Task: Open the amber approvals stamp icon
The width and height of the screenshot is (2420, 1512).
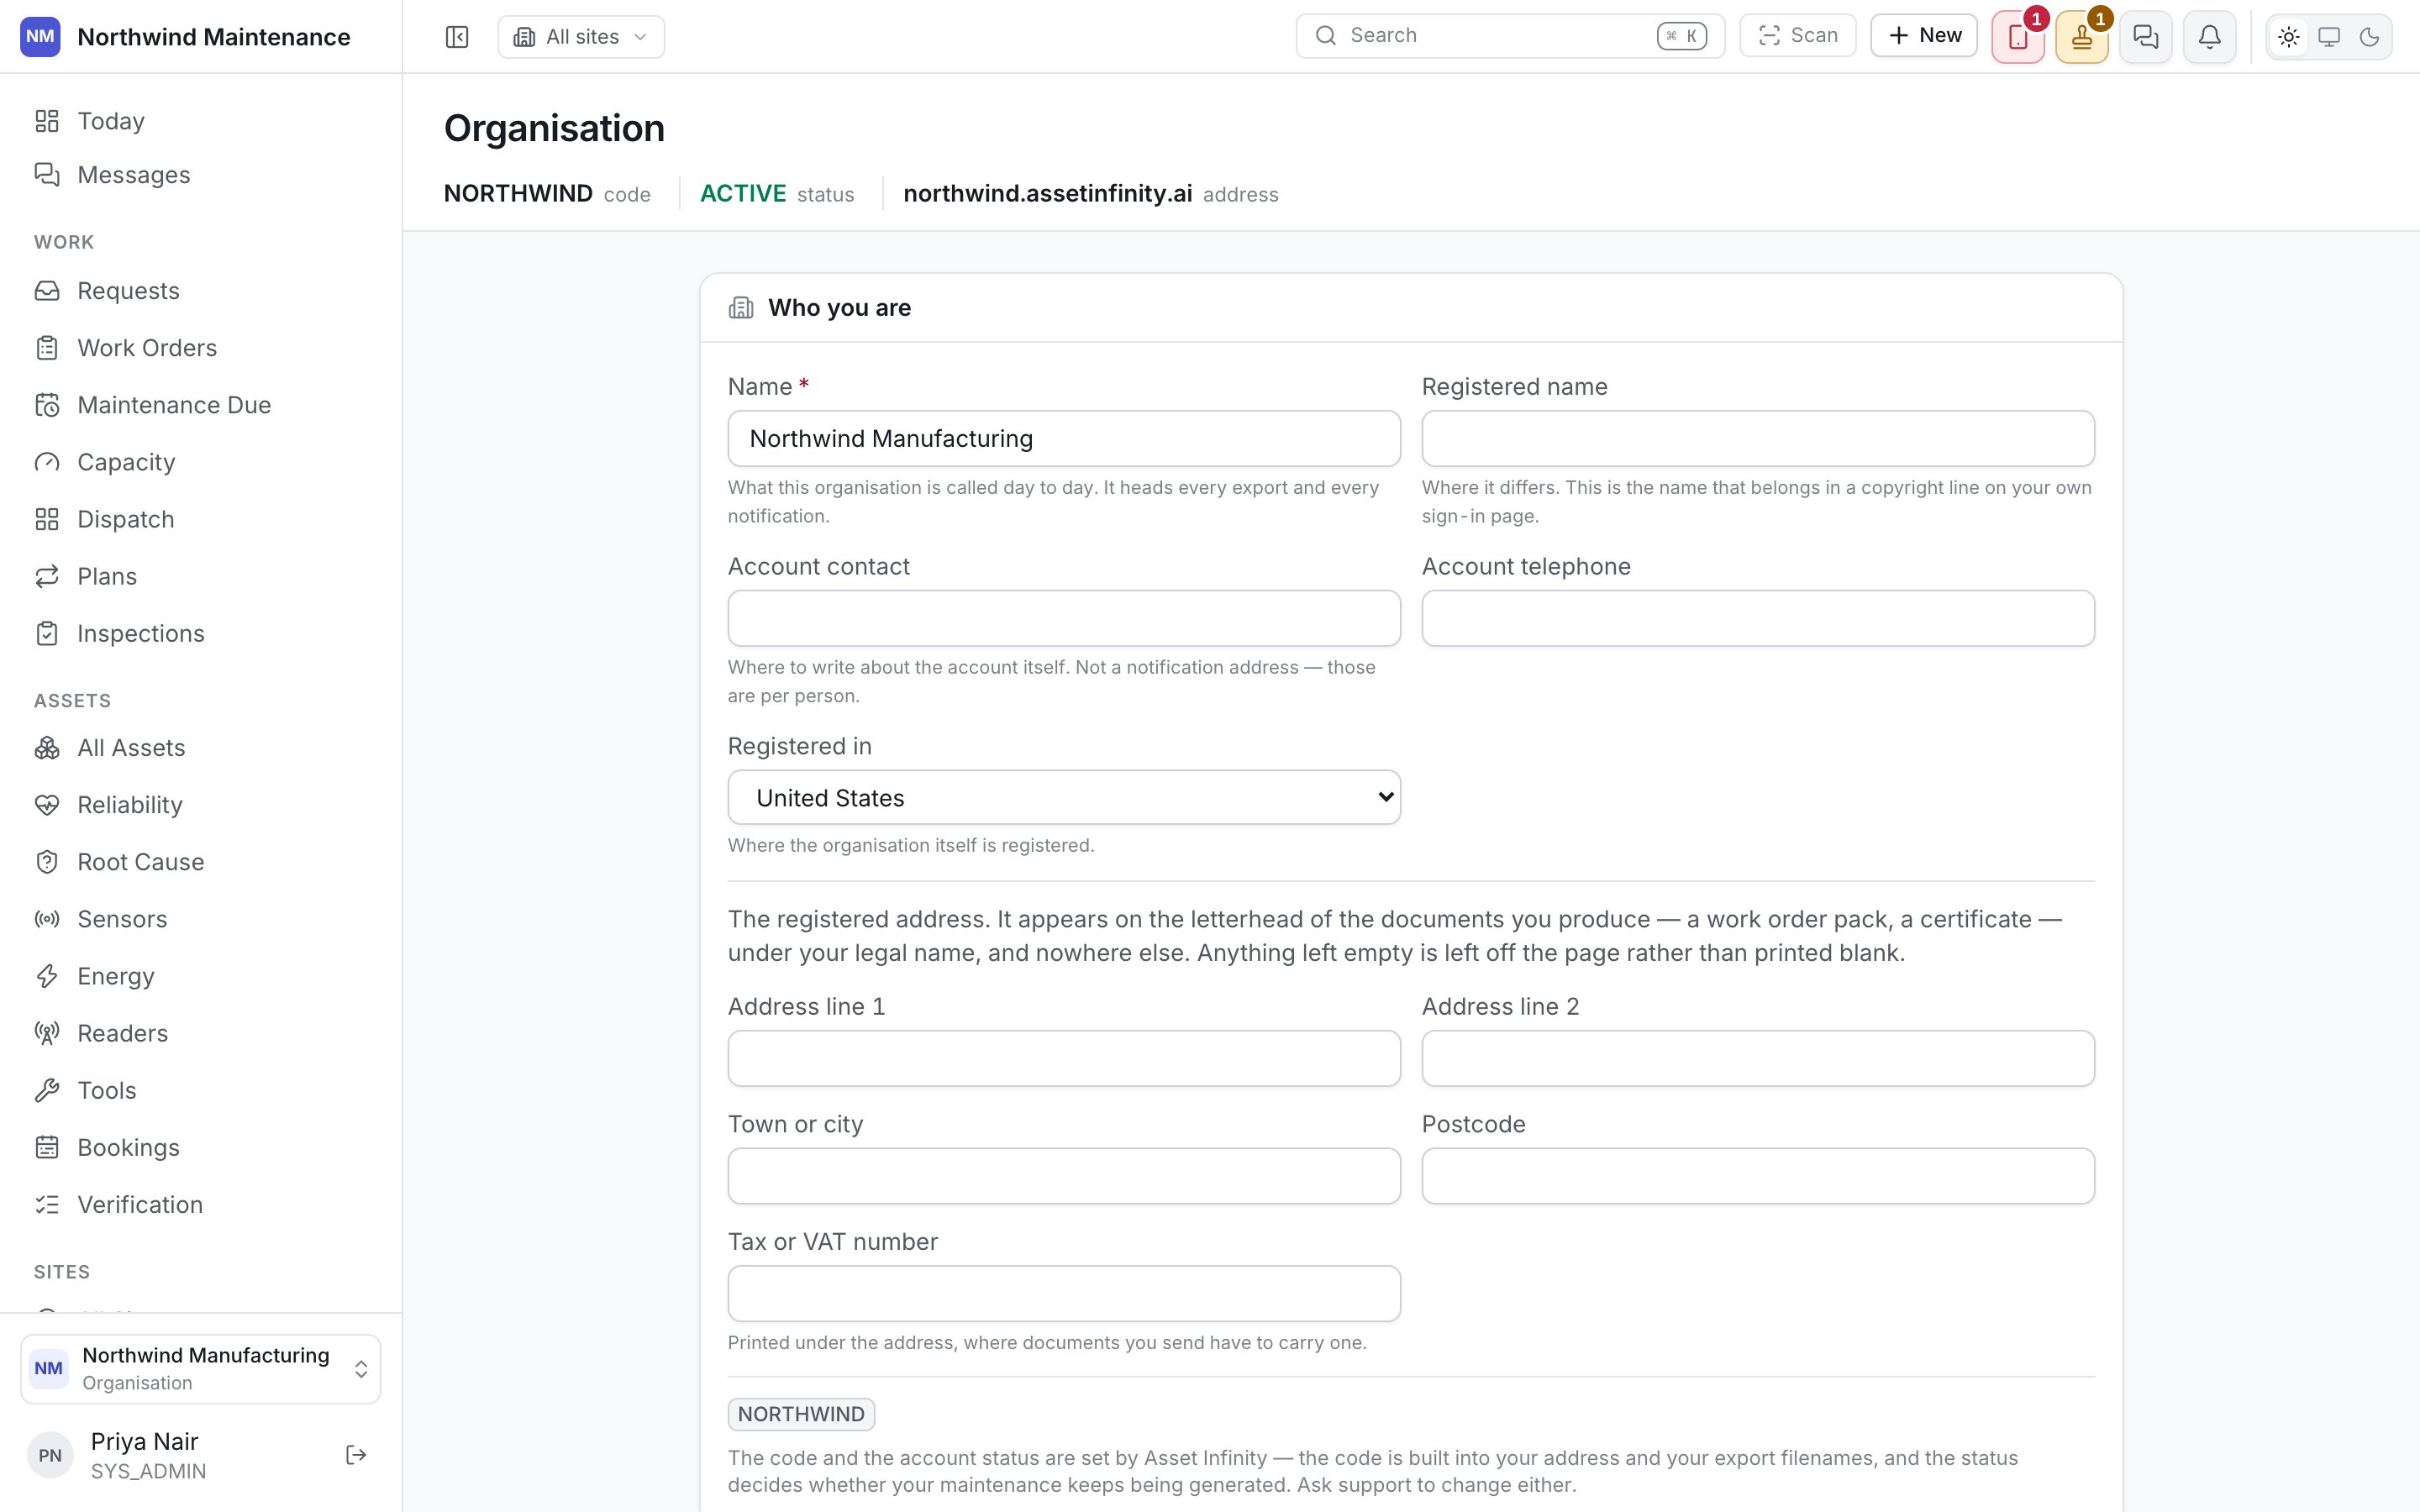Action: 2082,37
